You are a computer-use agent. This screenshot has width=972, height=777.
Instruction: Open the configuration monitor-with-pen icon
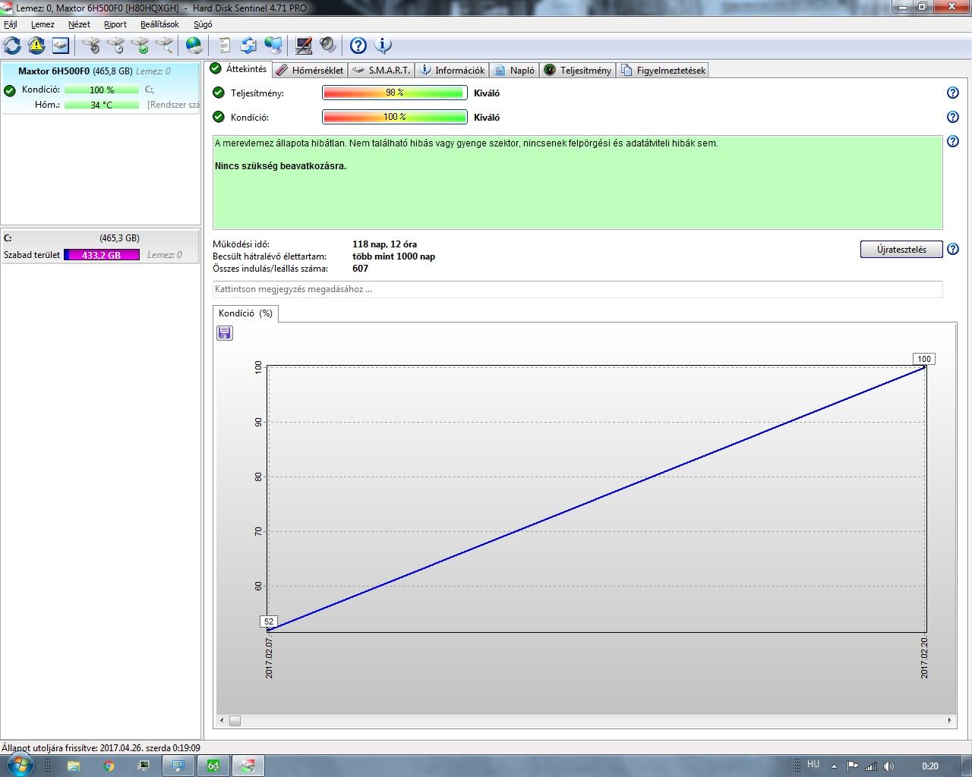[x=304, y=46]
